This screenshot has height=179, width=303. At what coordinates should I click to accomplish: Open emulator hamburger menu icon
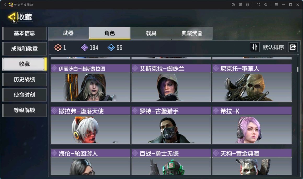(276, 5)
